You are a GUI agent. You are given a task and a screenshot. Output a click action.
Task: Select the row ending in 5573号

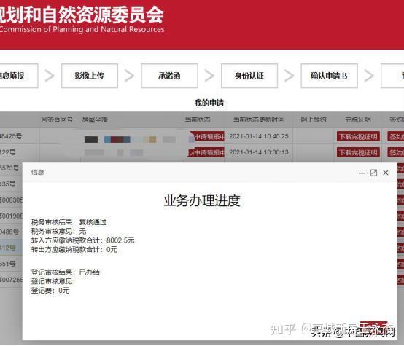(11, 168)
